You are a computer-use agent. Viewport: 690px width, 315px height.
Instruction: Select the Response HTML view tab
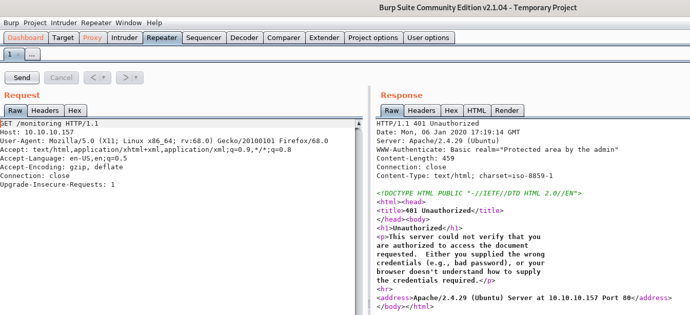click(x=477, y=110)
